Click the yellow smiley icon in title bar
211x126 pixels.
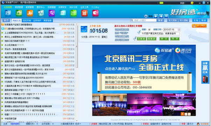192,3
